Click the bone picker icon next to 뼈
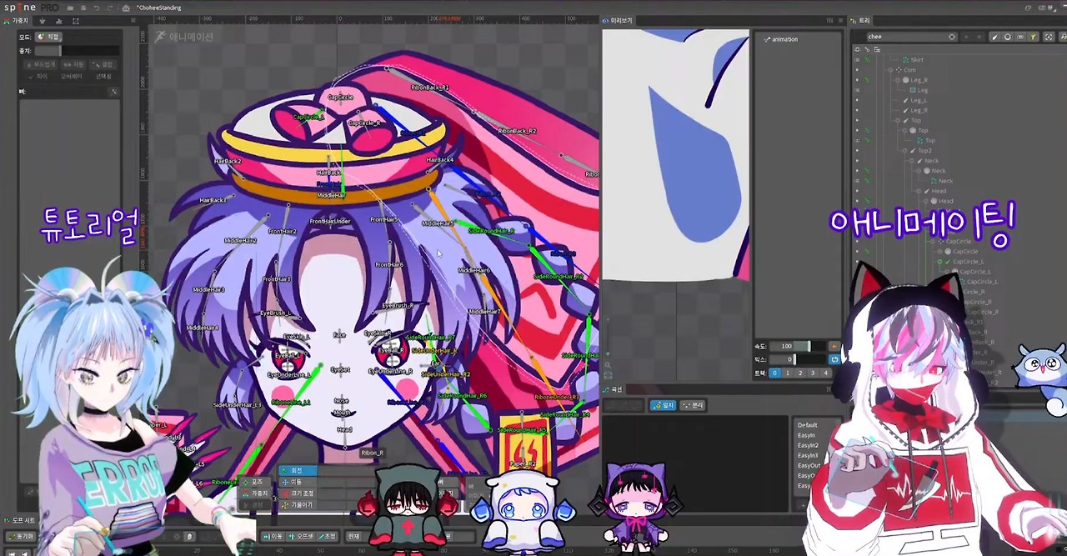The width and height of the screenshot is (1067, 556). (114, 92)
